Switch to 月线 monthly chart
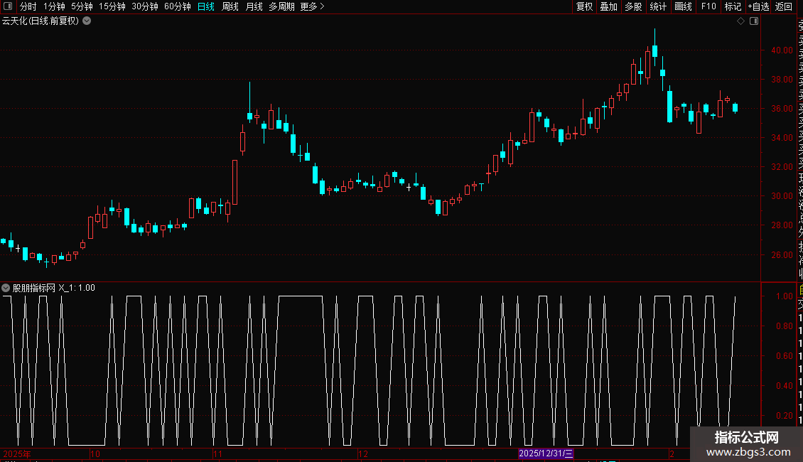Viewport: 803px width, 462px height. point(254,6)
